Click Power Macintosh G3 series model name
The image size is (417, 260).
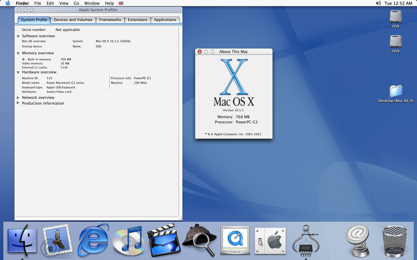point(65,83)
